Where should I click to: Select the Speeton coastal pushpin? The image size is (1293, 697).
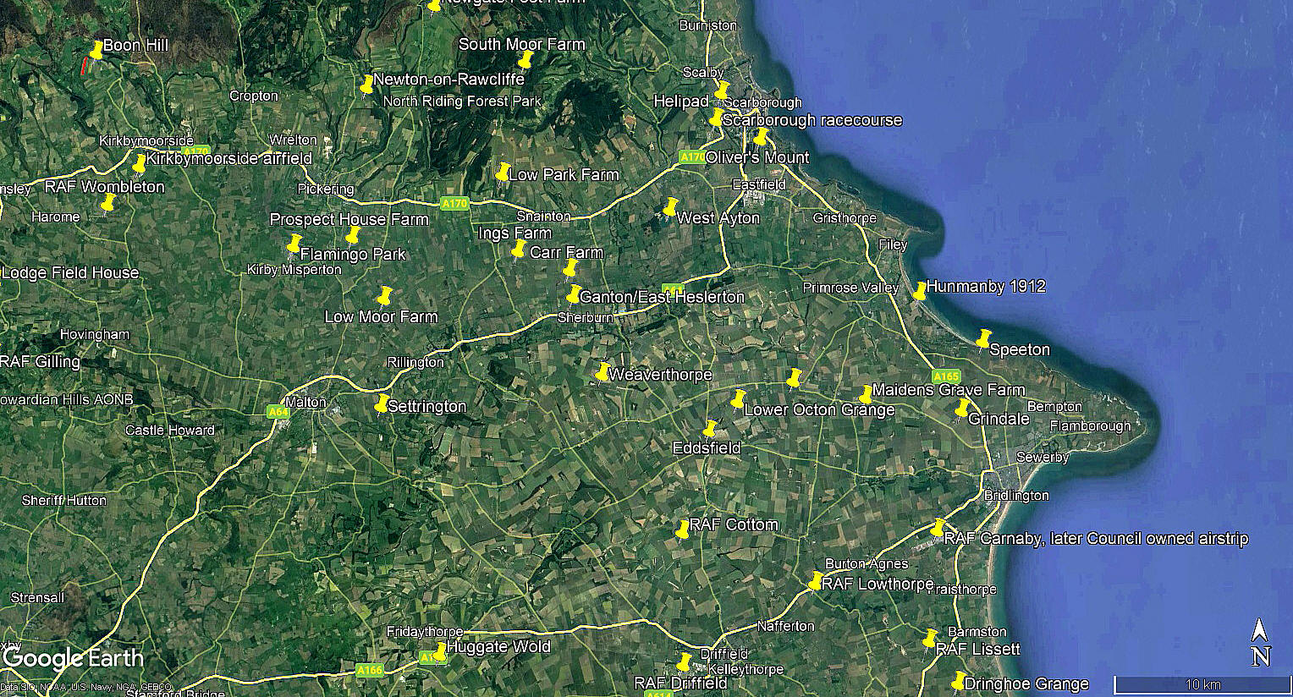[983, 338]
